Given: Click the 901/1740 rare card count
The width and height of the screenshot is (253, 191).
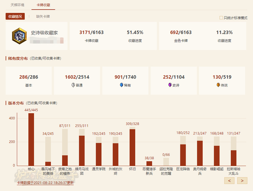Looking at the screenshot, I should 125,77.
